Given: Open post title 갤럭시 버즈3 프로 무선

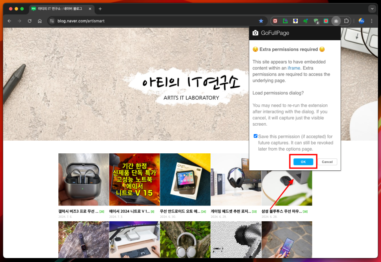Looking at the screenshot, I should click(78, 211).
